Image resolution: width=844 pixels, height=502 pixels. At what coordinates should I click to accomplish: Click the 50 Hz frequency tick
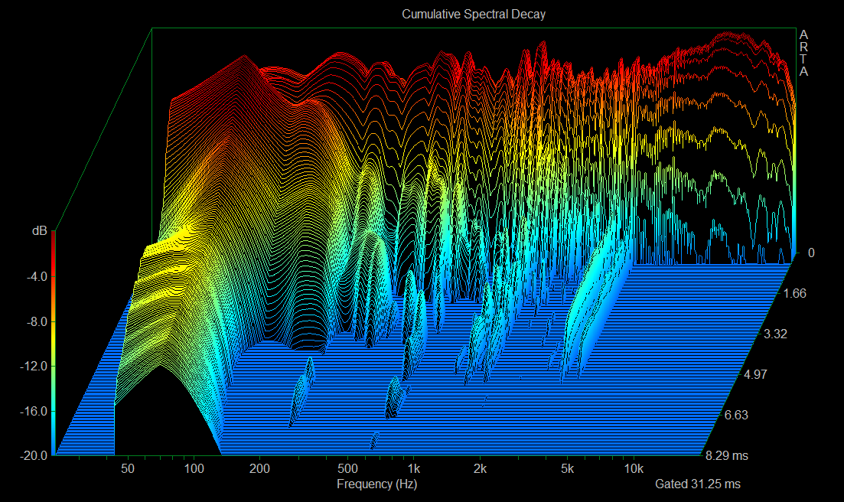click(x=128, y=469)
